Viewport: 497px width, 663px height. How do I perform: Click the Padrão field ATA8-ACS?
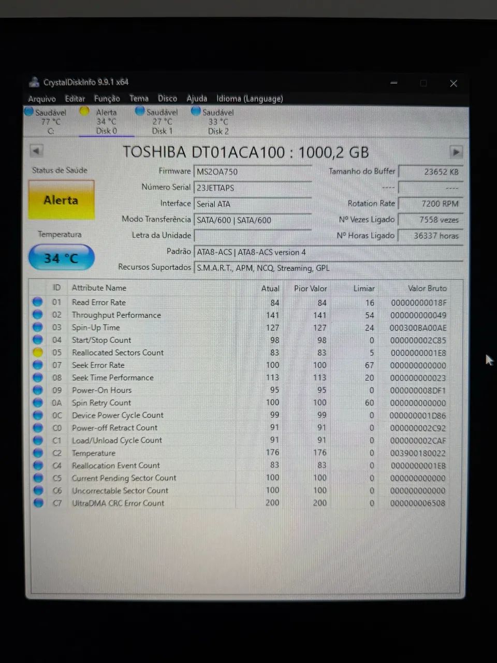tap(328, 252)
